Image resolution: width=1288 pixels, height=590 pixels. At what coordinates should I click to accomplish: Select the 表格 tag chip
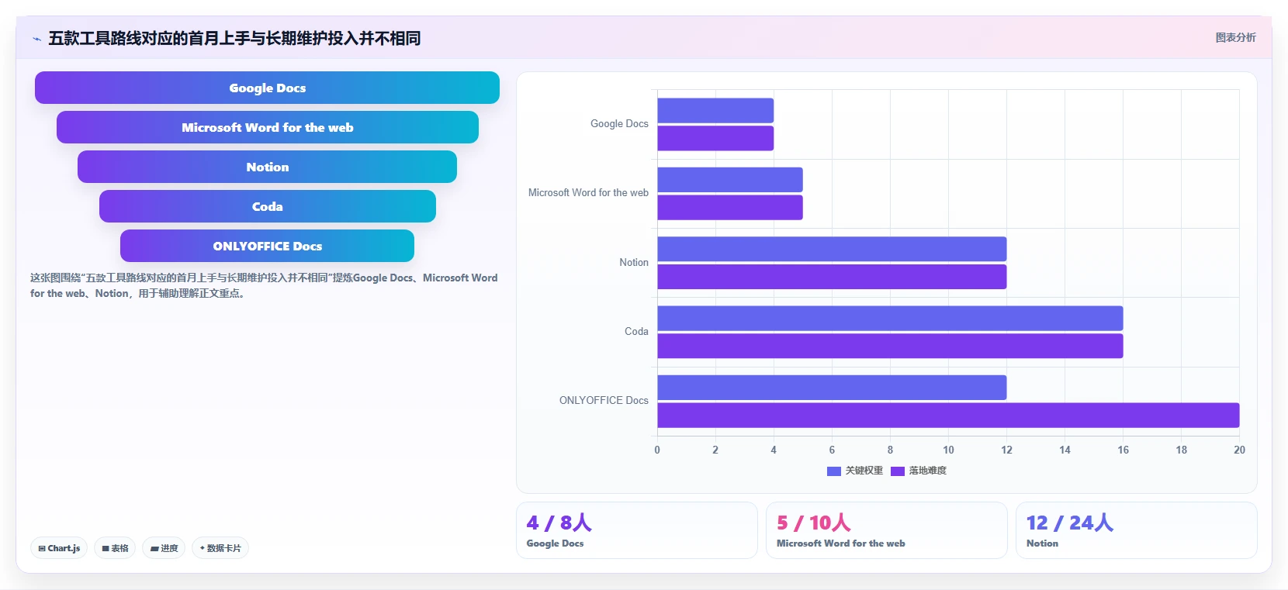pos(115,548)
